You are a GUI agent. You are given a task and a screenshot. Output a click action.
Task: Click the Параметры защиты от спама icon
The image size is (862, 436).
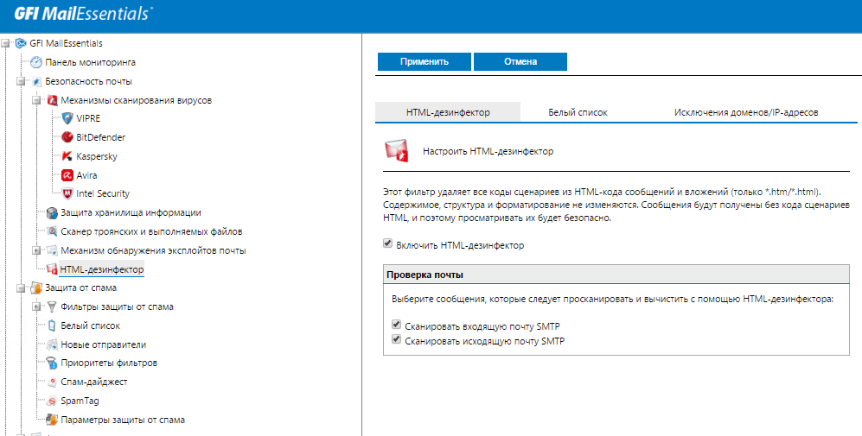[52, 420]
